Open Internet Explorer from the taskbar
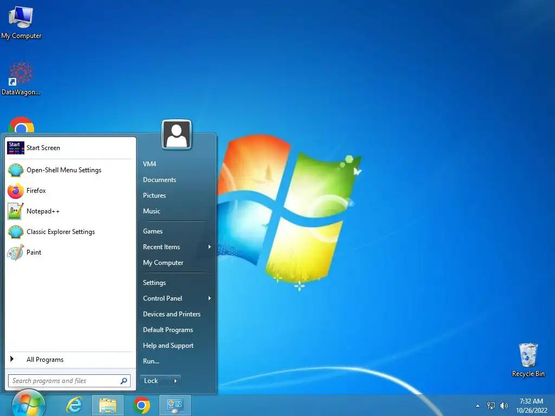 click(74, 405)
